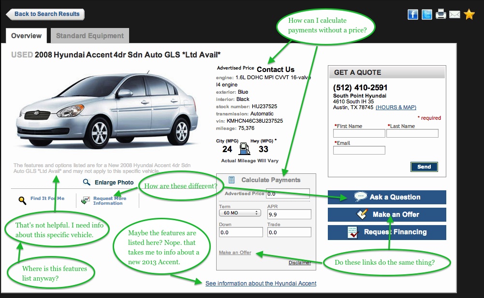Click the Email field in quote form
484x298 pixels.
(359, 150)
